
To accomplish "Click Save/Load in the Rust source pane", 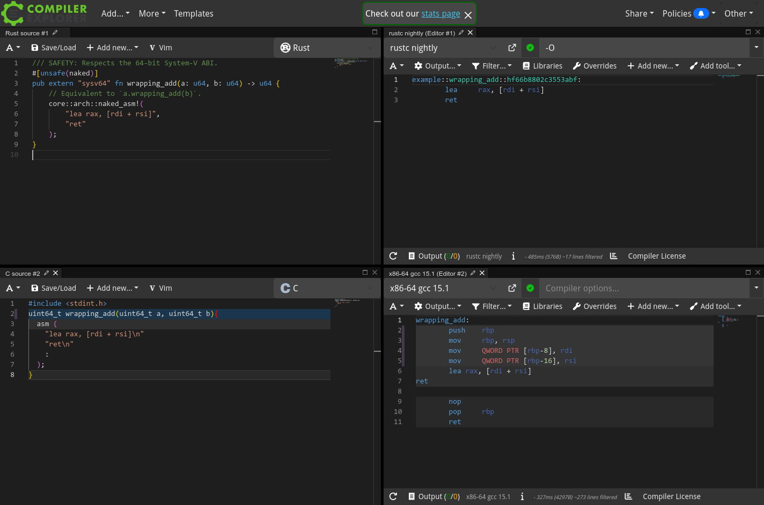I will pyautogui.click(x=54, y=48).
